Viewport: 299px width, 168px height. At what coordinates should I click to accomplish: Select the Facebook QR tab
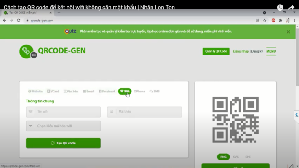tap(107, 91)
